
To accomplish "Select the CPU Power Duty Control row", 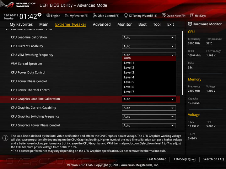I will point(90,72).
